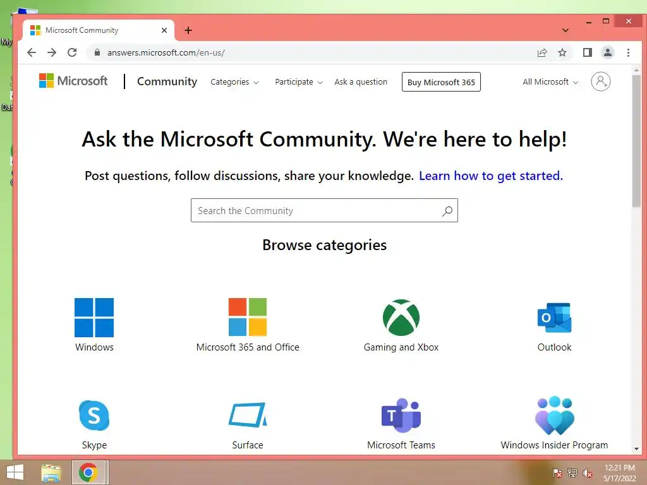The image size is (647, 485).
Task: Click the Microsoft Teams label
Action: coord(401,445)
